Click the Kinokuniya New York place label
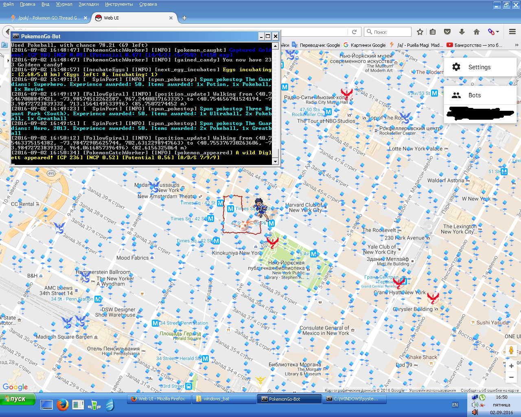The height and width of the screenshot is (417, 521). tap(236, 253)
